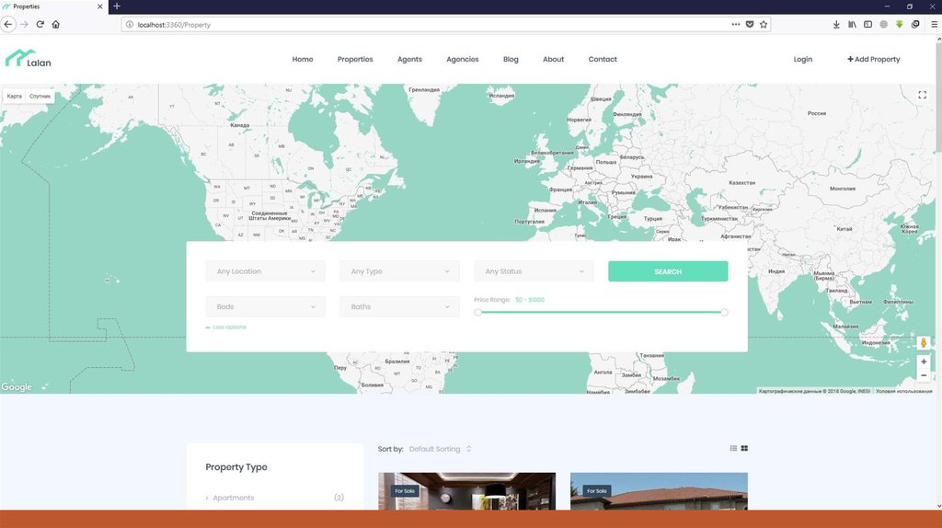This screenshot has height=528, width=942.
Task: Switch map to Спутник satellite view
Action: click(x=40, y=96)
